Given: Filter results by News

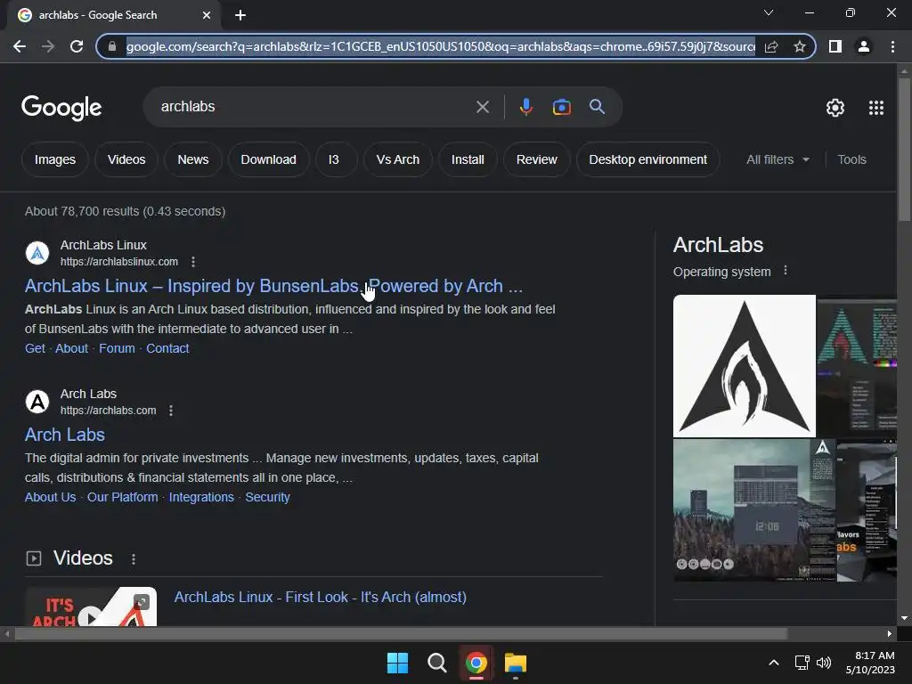Looking at the screenshot, I should point(193,159).
